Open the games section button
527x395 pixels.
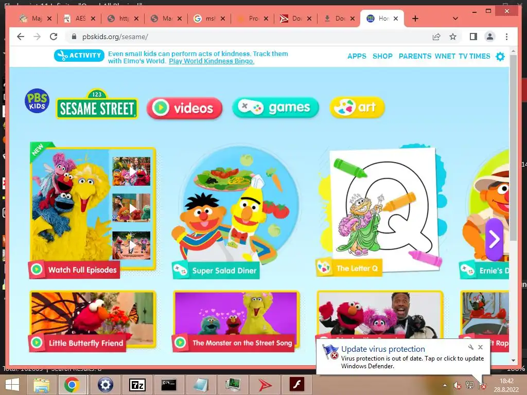tap(275, 107)
